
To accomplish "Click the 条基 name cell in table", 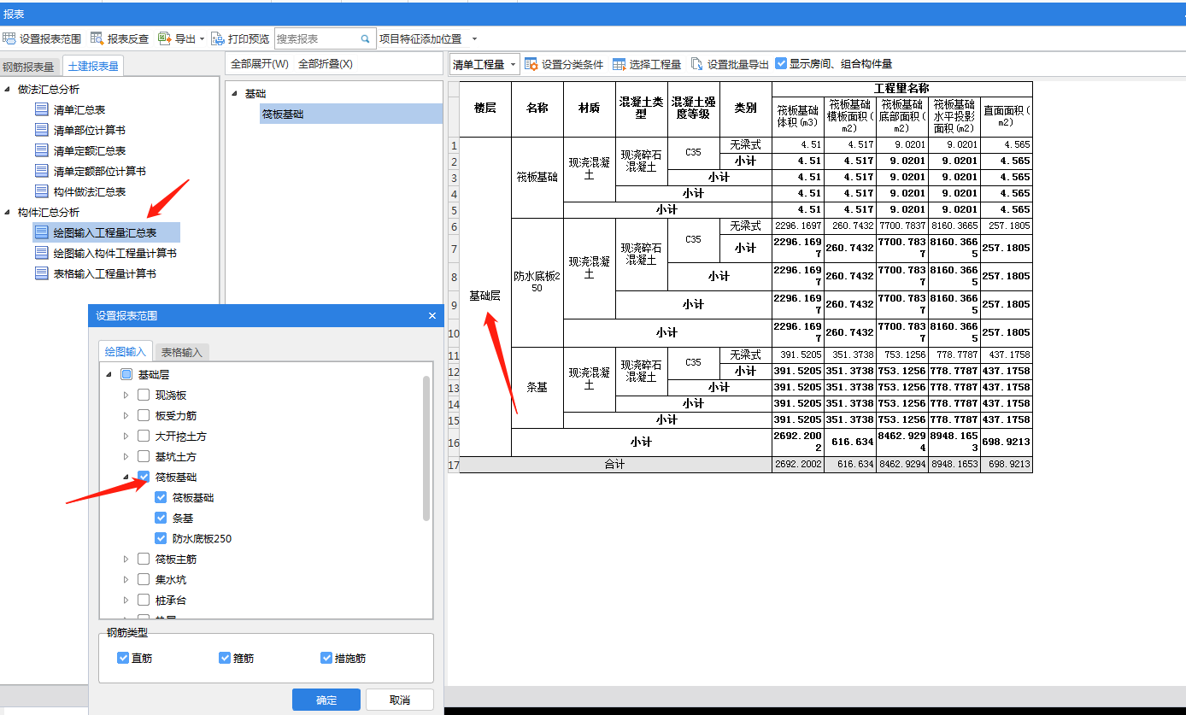I will 537,387.
